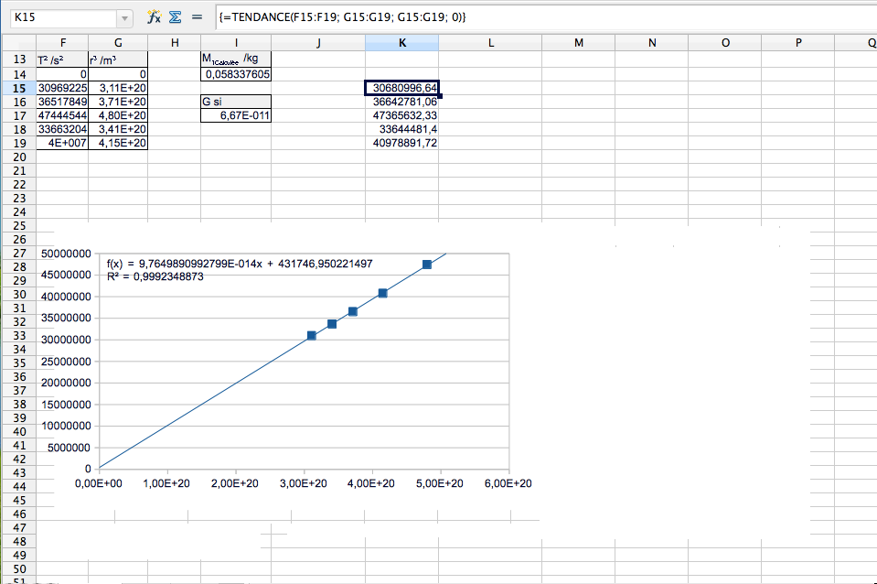Click the 6,00E+20 x-axis label
Image resolution: width=877 pixels, height=584 pixels.
[x=508, y=483]
